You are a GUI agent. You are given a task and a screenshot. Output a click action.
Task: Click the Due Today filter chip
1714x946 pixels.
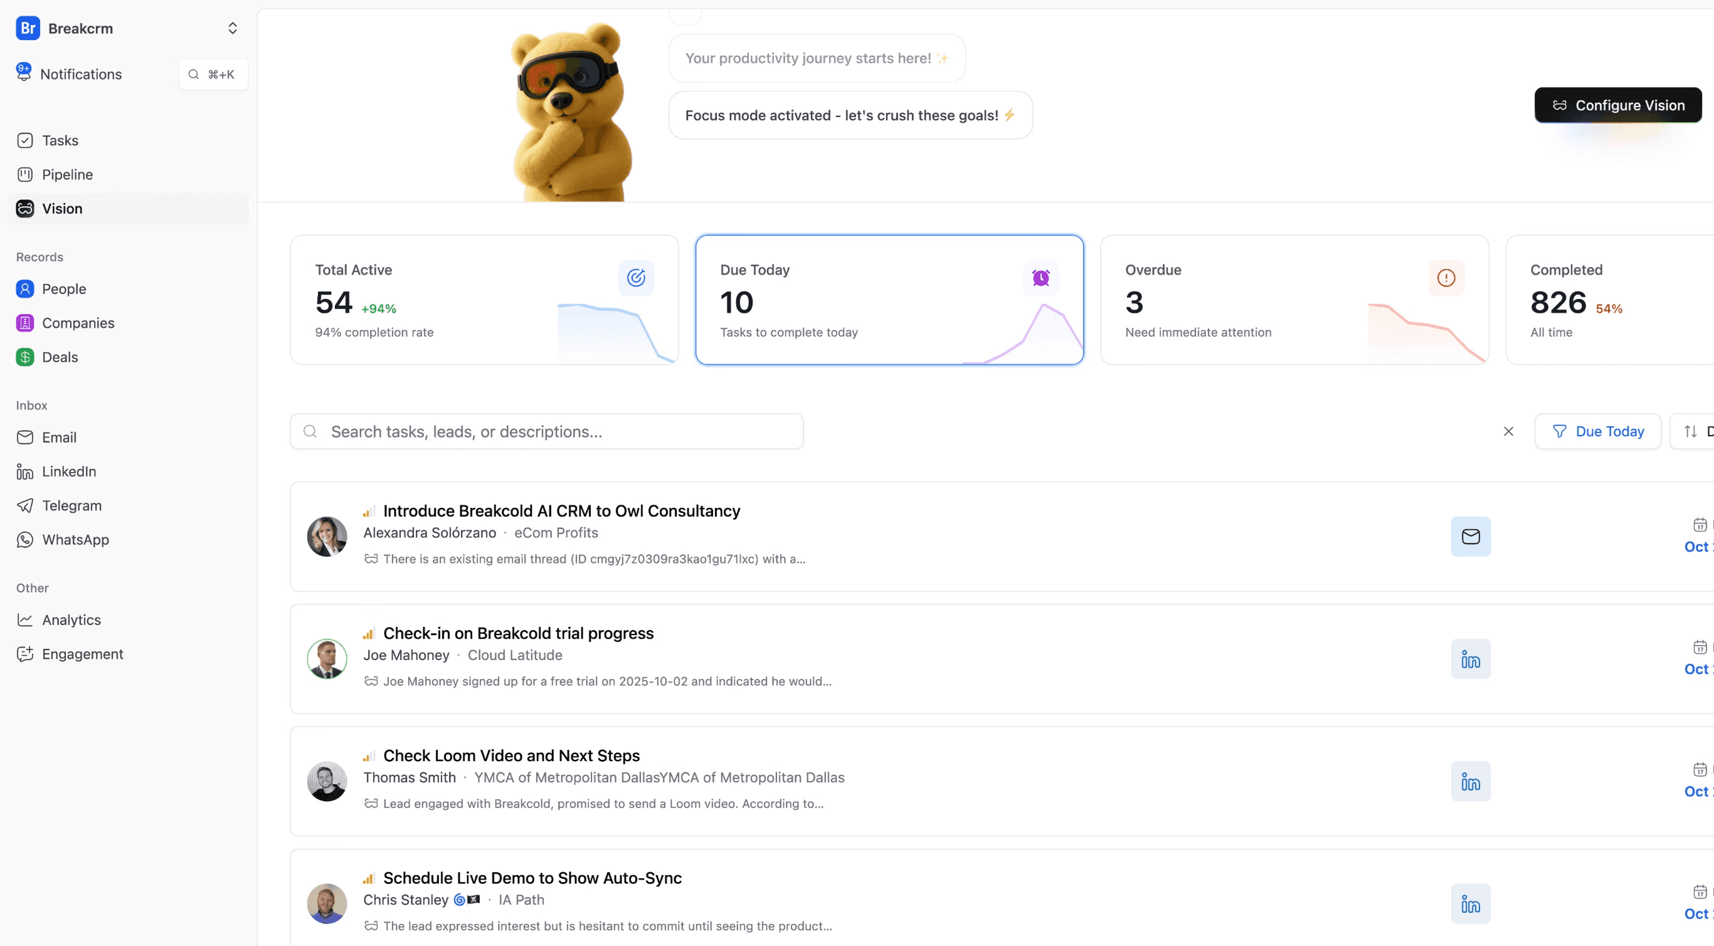click(1598, 431)
